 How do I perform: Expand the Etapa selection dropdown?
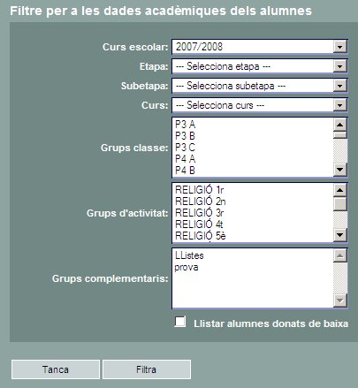coord(260,66)
